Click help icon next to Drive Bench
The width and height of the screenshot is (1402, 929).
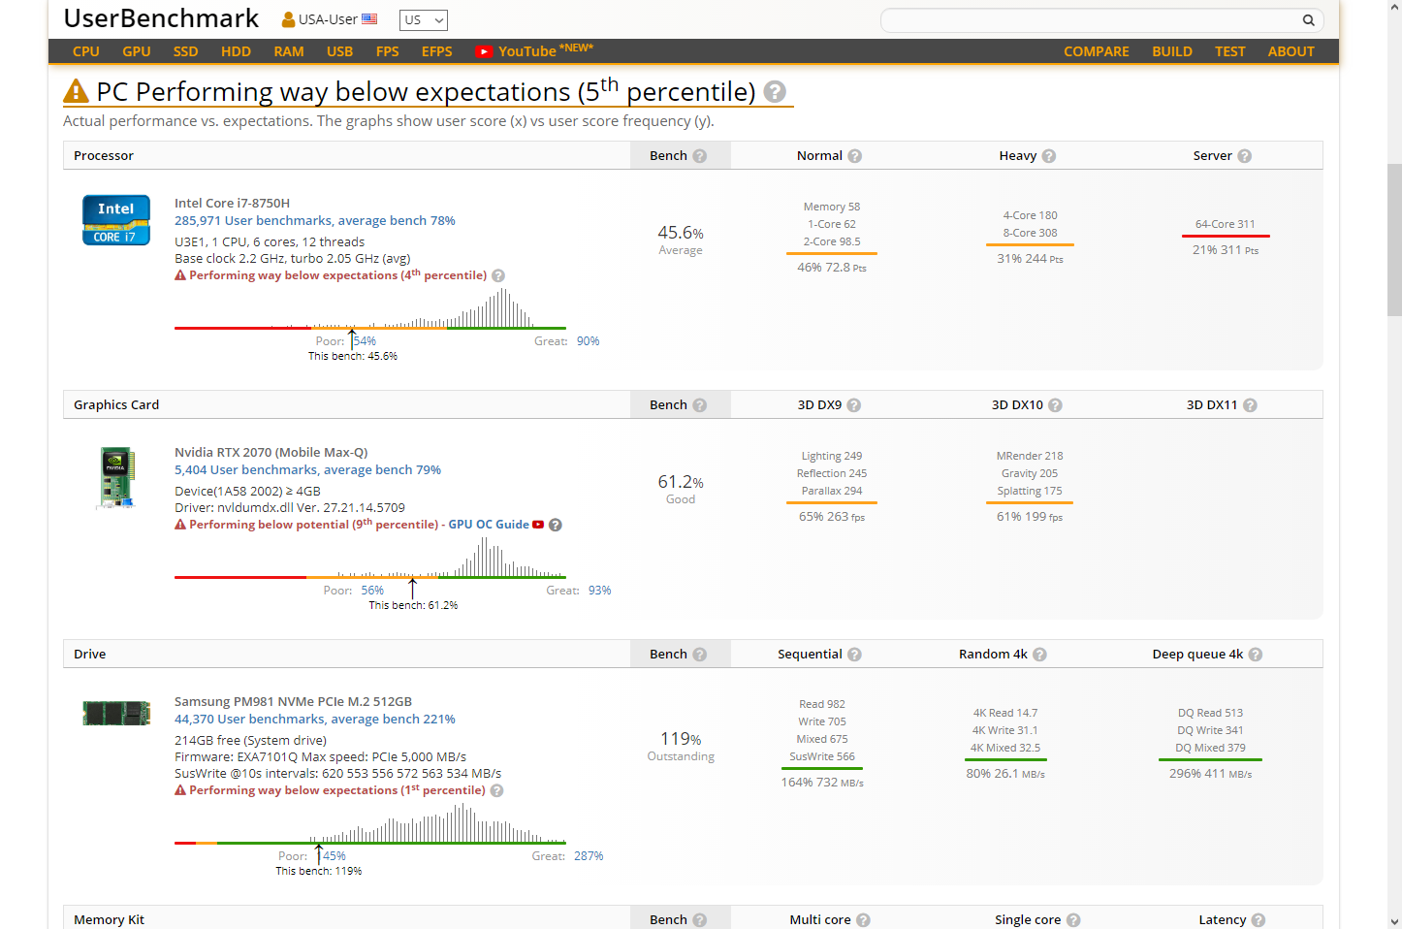700,655
